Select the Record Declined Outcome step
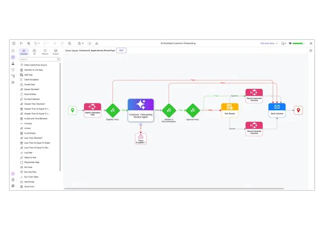The image size is (324, 230). tap(254, 129)
